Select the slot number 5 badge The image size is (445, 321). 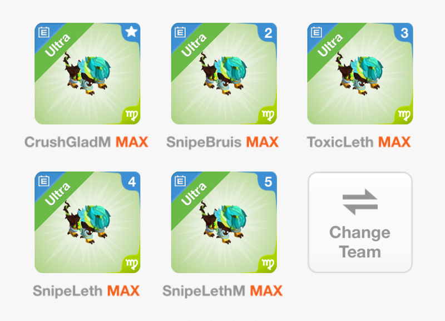pos(268,182)
